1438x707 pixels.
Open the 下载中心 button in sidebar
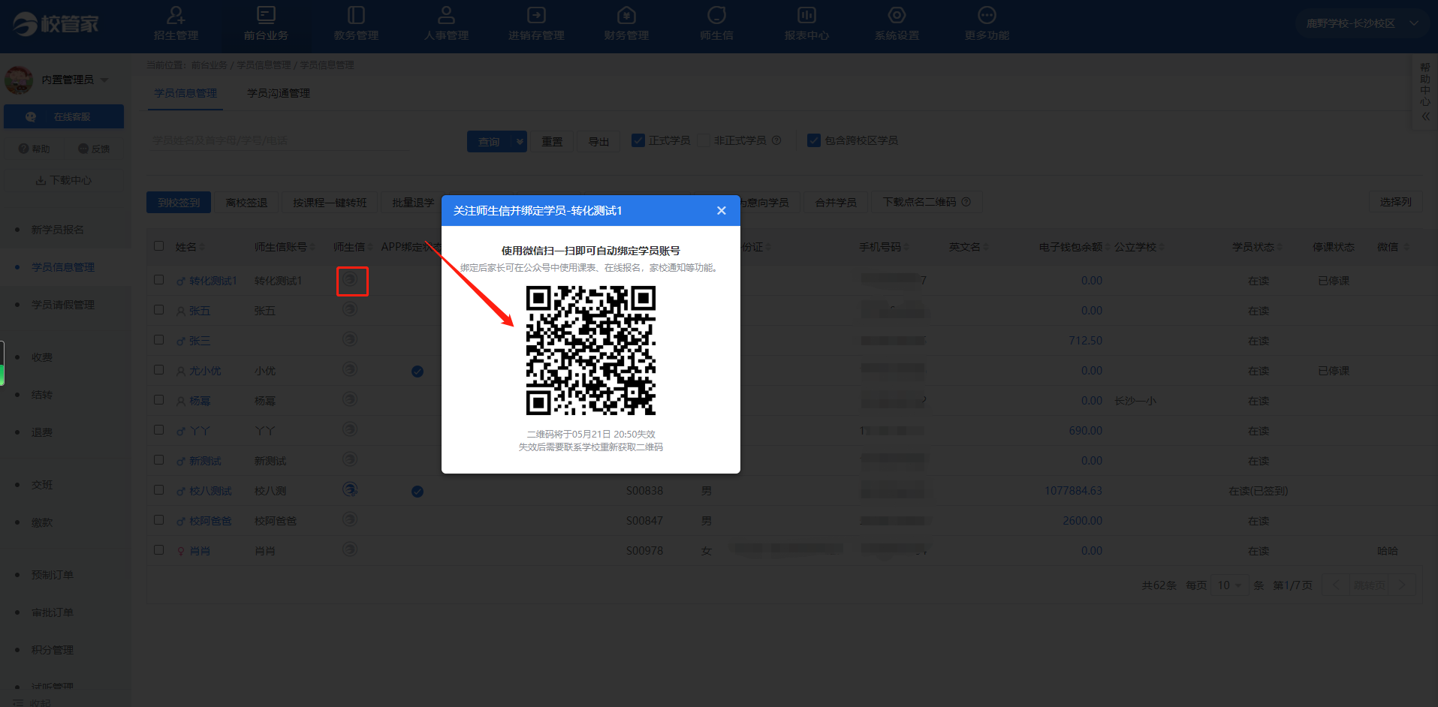pyautogui.click(x=64, y=180)
